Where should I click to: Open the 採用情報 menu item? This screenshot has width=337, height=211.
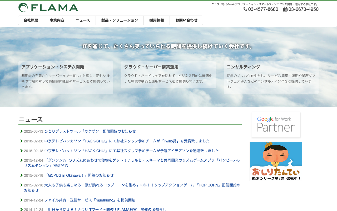click(157, 20)
